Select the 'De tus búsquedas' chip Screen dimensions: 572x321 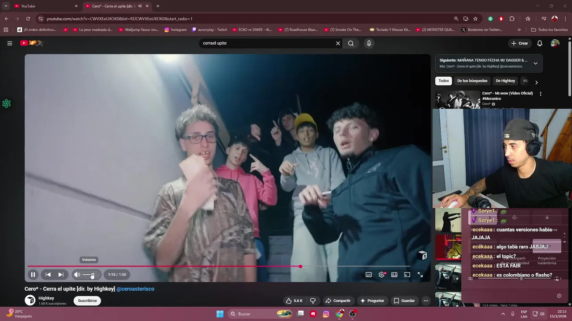point(472,81)
